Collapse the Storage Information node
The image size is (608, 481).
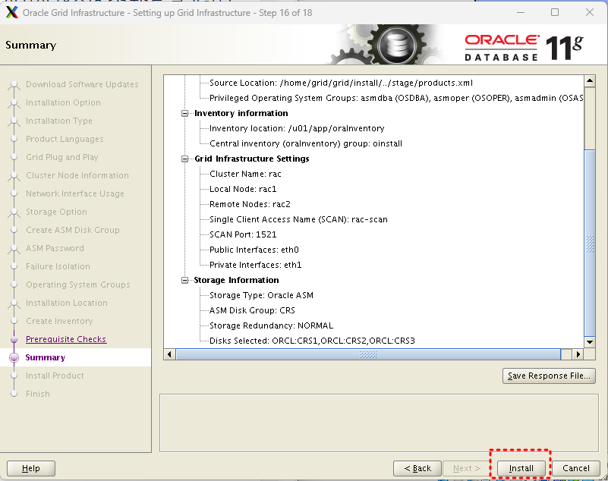pos(185,280)
